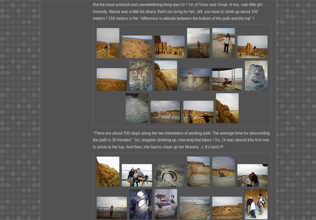View the circular stone structure photo

tap(169, 175)
